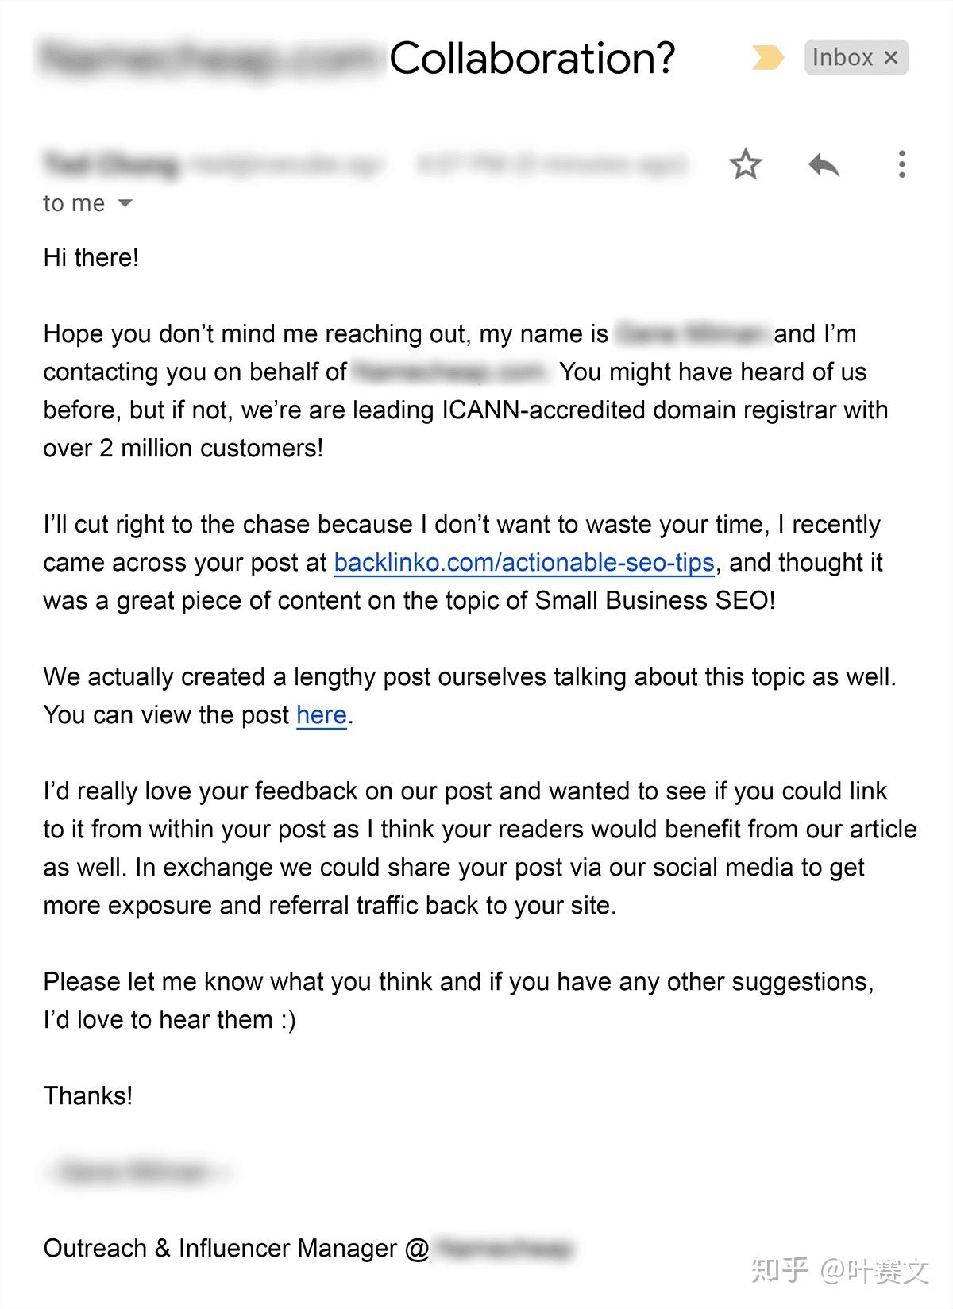953x1309 pixels.
Task: Click the blurred company name in the subject
Action: tap(208, 58)
